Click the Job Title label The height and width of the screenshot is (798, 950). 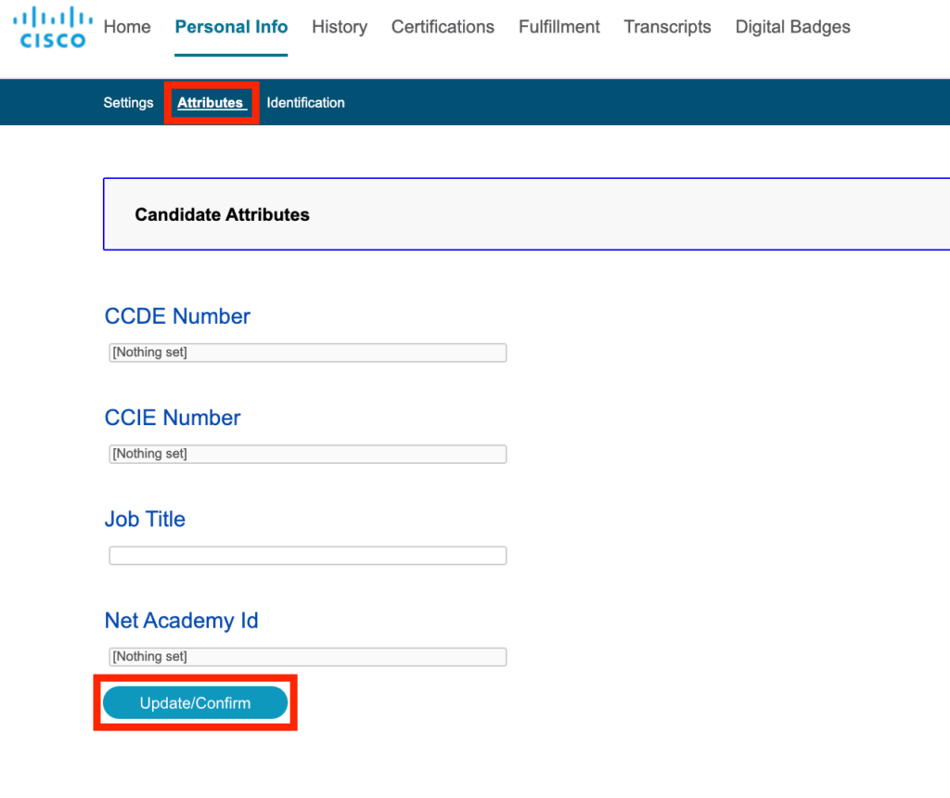pos(145,520)
